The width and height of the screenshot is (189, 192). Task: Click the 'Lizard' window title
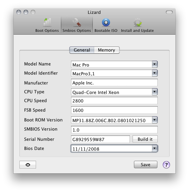tap(94, 12)
